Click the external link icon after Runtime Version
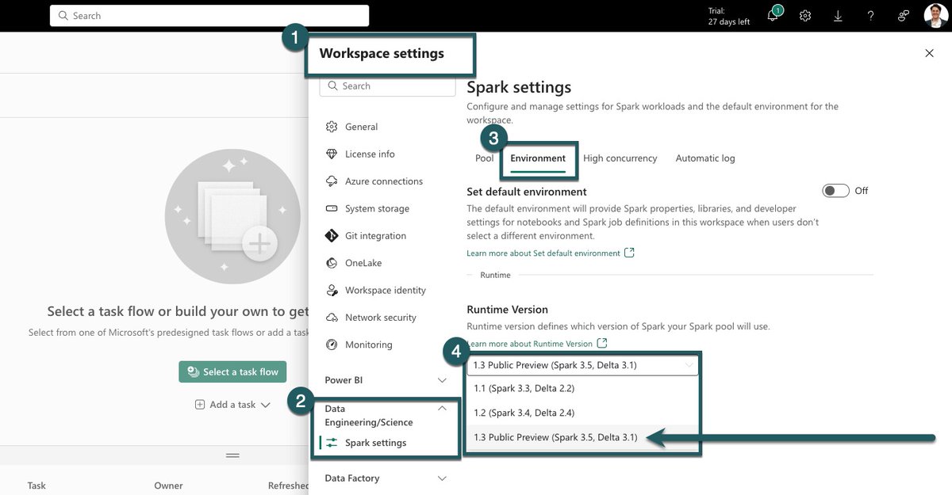952x495 pixels. [602, 343]
